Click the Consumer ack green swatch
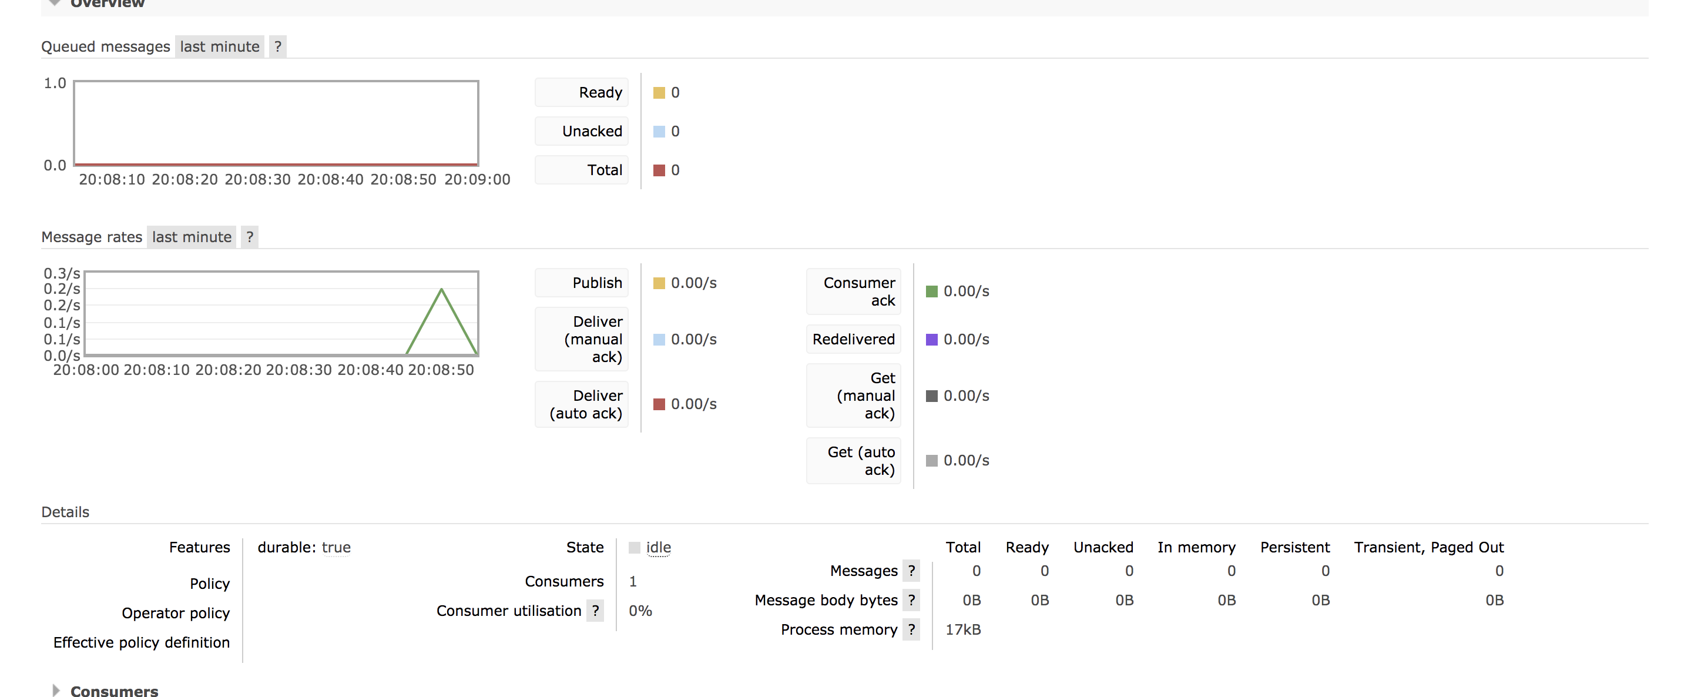Viewport: 1691px width, 697px height. coord(931,291)
